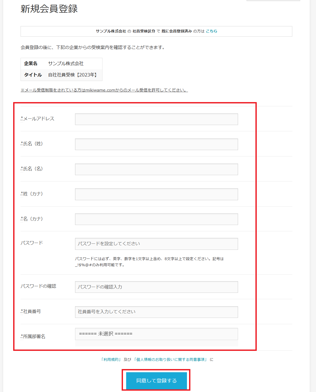
Task: Click the 名（カナ） text field
Action: [x=156, y=219]
